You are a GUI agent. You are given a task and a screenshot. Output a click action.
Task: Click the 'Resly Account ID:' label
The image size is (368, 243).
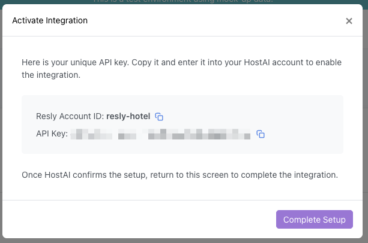tap(70, 116)
